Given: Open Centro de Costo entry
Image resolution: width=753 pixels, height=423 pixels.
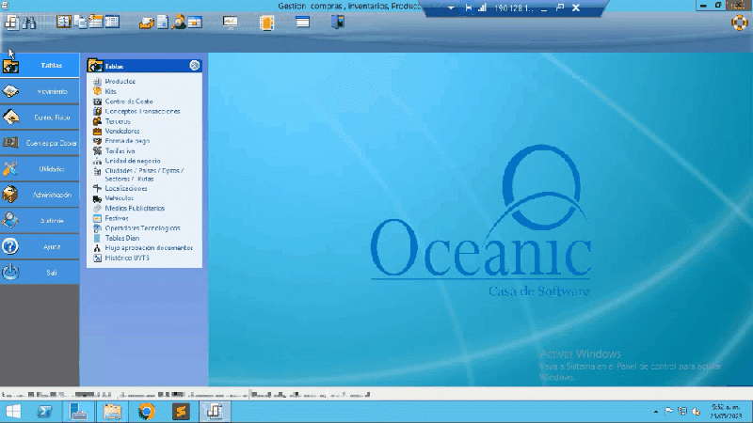Looking at the screenshot, I should point(128,101).
